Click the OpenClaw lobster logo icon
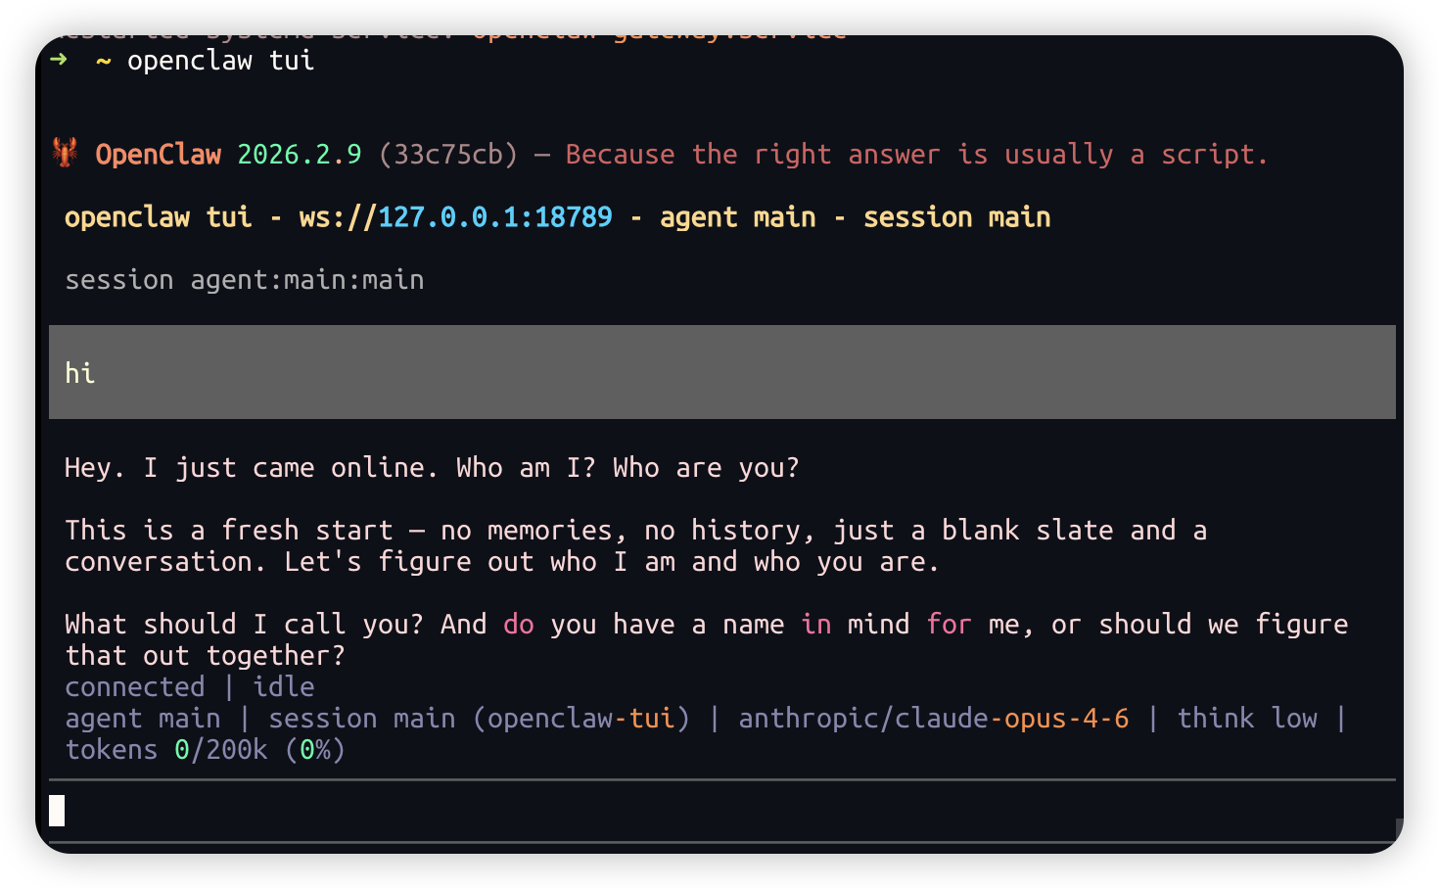The image size is (1439, 889). [x=66, y=153]
